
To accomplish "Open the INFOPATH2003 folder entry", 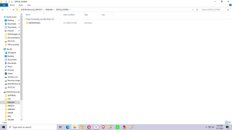I will pyautogui.click(x=34, y=23).
